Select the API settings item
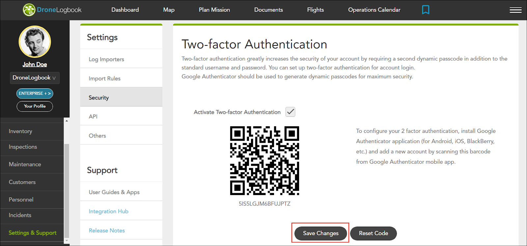 click(x=121, y=116)
